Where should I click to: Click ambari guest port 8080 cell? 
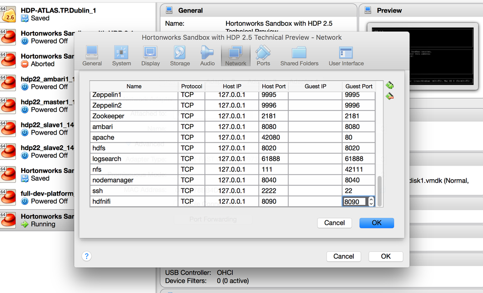(x=359, y=126)
